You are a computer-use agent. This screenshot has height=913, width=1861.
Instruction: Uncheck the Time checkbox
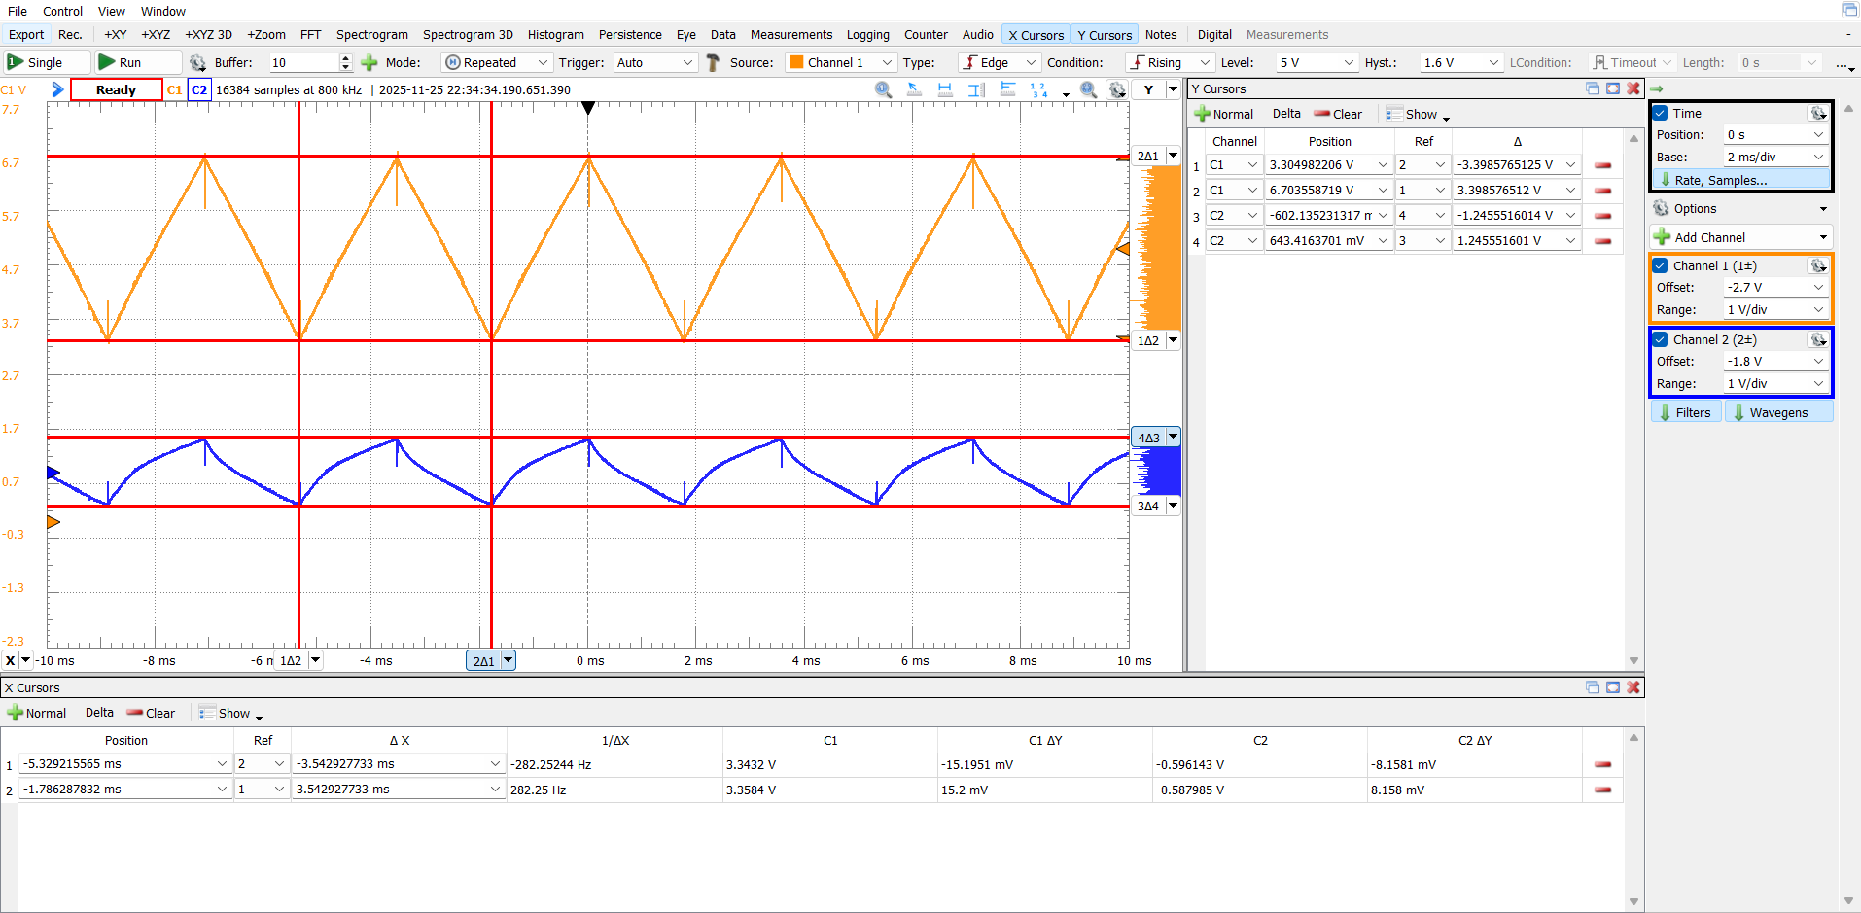(x=1661, y=113)
